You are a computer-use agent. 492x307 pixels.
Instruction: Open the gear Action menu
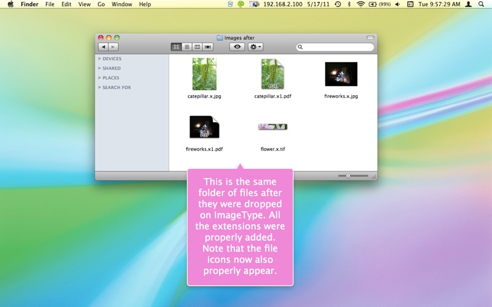tap(255, 47)
